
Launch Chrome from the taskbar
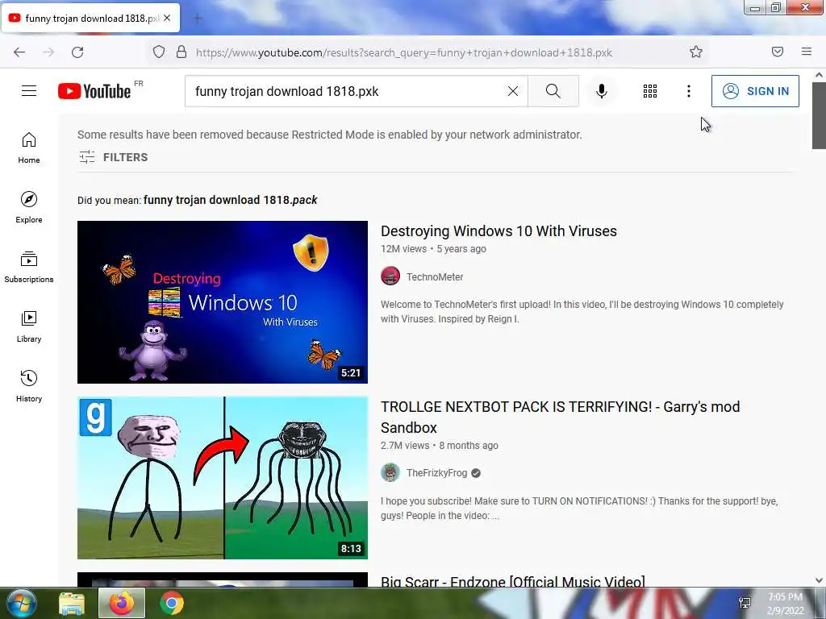coord(172,604)
